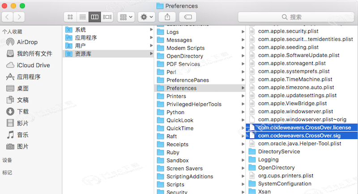Select com.apple.seeding.plist file

point(302,47)
